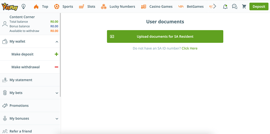270x134 pixels.
Task: Select Make deposit in sidebar
Action: point(22,54)
